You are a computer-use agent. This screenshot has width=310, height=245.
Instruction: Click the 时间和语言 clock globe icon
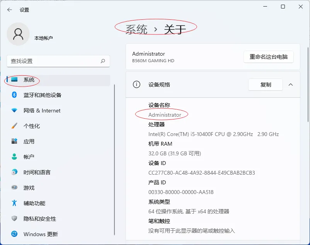point(14,172)
